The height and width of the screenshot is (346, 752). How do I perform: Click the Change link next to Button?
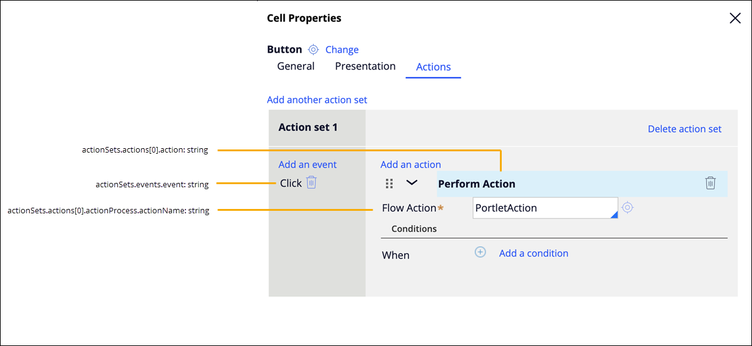pos(342,50)
